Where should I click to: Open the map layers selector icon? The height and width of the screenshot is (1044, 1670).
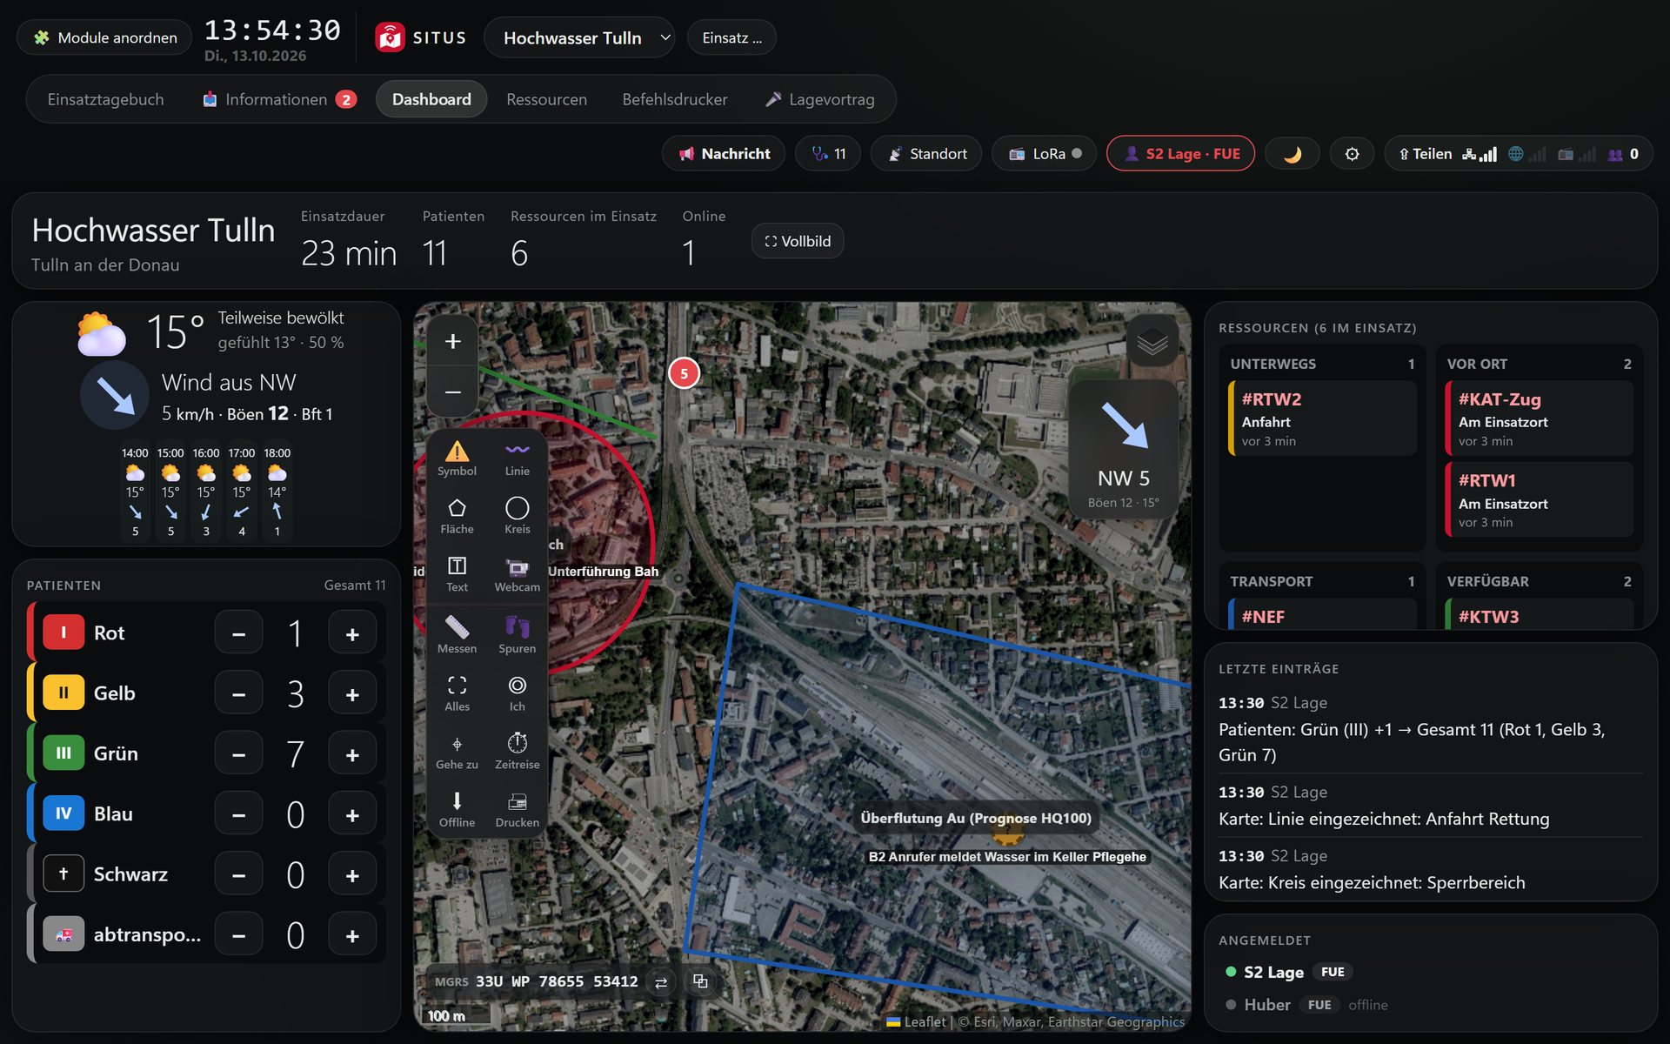tap(1152, 341)
